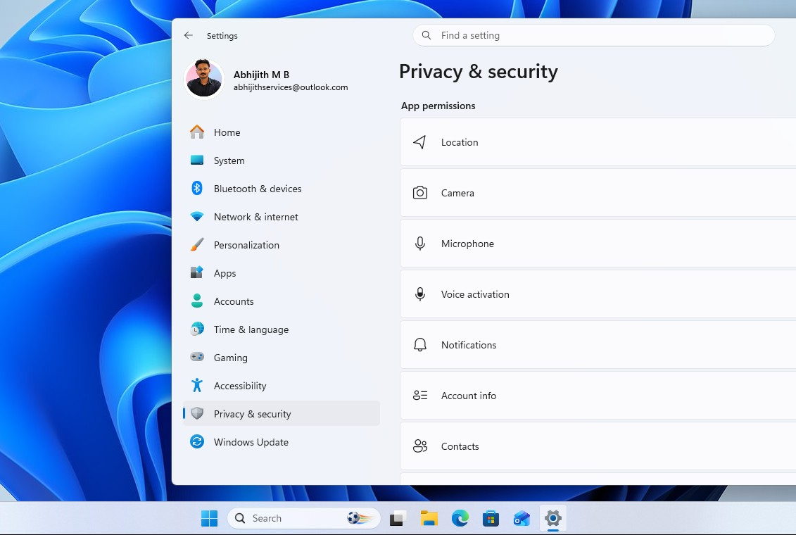This screenshot has width=796, height=535.
Task: Open the Abhijith M B profile picture
Action: coord(203,79)
